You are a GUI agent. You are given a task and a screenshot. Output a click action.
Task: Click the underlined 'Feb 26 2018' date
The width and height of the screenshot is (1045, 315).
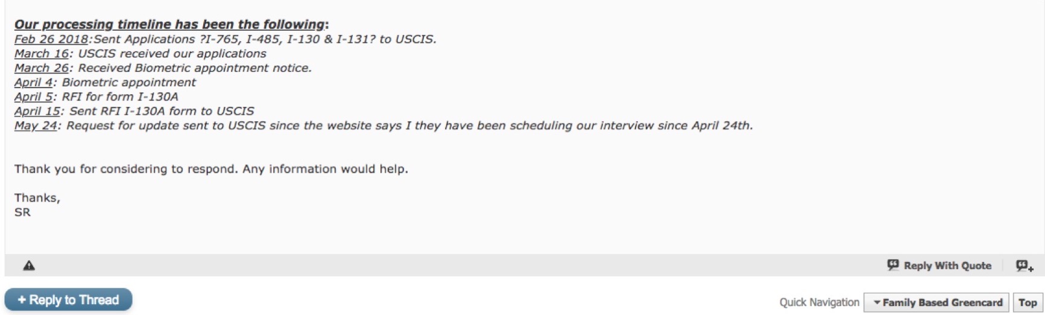pyautogui.click(x=51, y=39)
